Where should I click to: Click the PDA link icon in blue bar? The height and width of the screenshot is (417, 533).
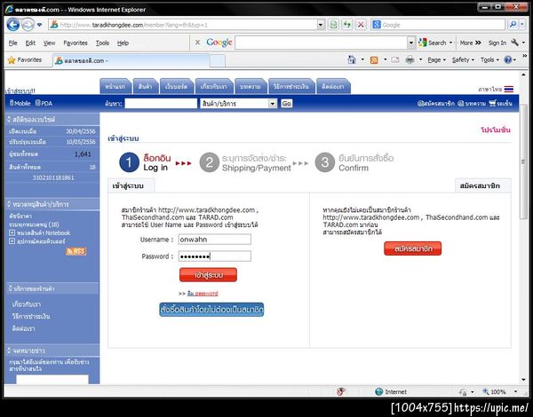pyautogui.click(x=44, y=103)
